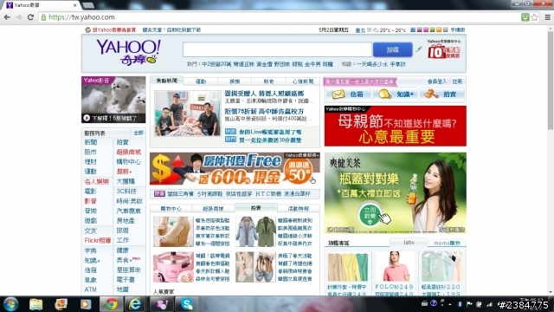
Task: Open Windows Media Player from taskbar
Action: (x=86, y=304)
